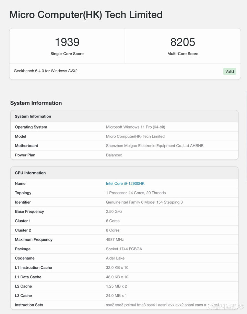Select the Operating System value text
The image size is (247, 314).
point(136,127)
